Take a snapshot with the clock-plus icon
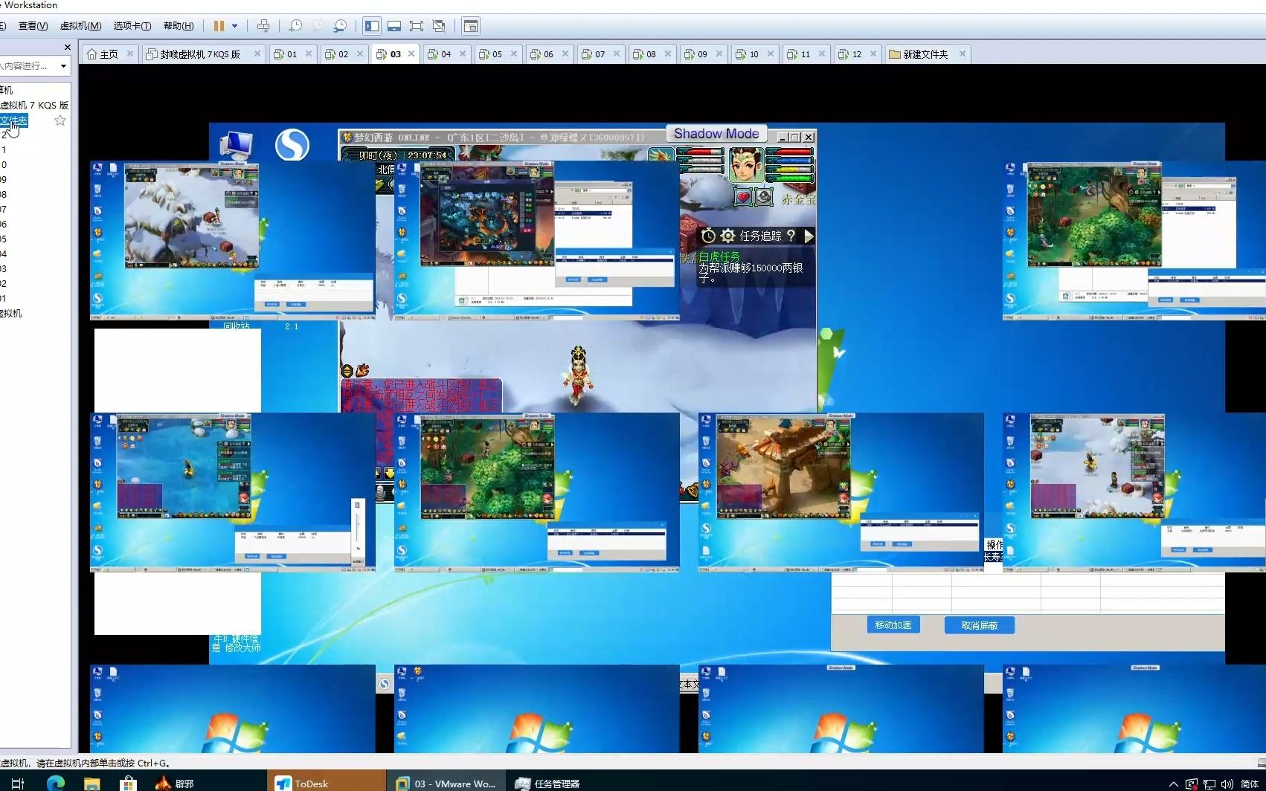 click(295, 26)
